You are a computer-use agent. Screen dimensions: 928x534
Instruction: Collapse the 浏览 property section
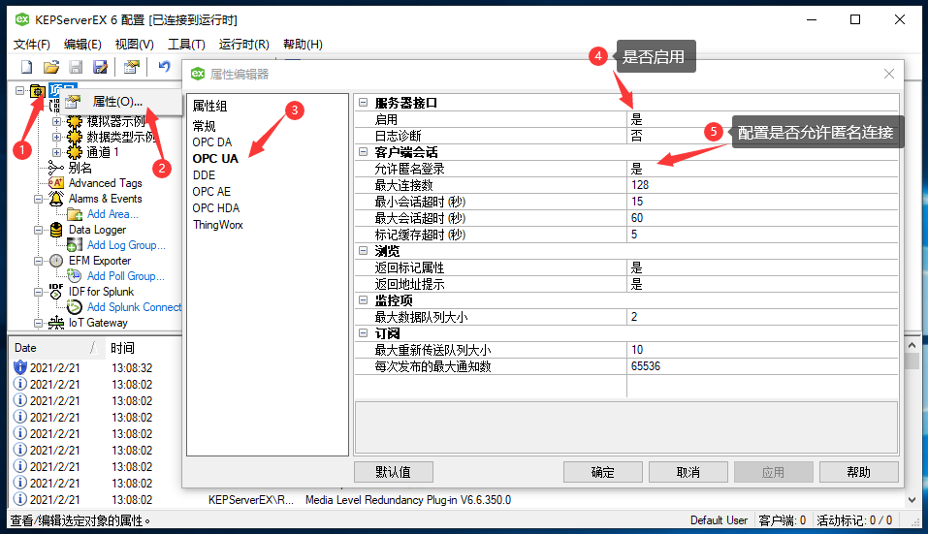[x=364, y=251]
